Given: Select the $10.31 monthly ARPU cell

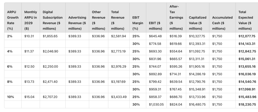Looking at the screenshot, I should point(29,36).
